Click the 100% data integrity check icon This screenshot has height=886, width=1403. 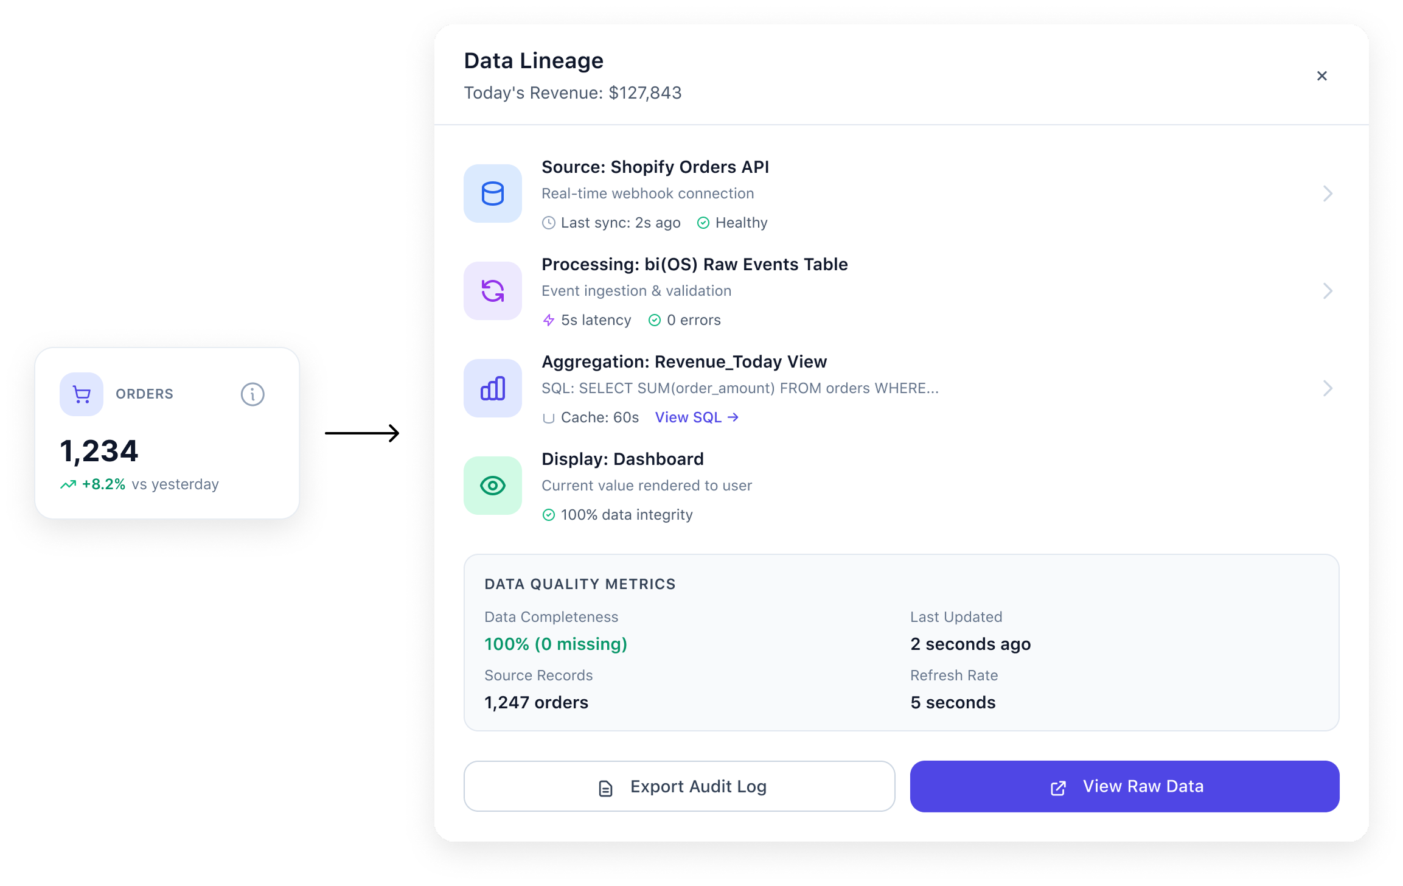(x=548, y=515)
